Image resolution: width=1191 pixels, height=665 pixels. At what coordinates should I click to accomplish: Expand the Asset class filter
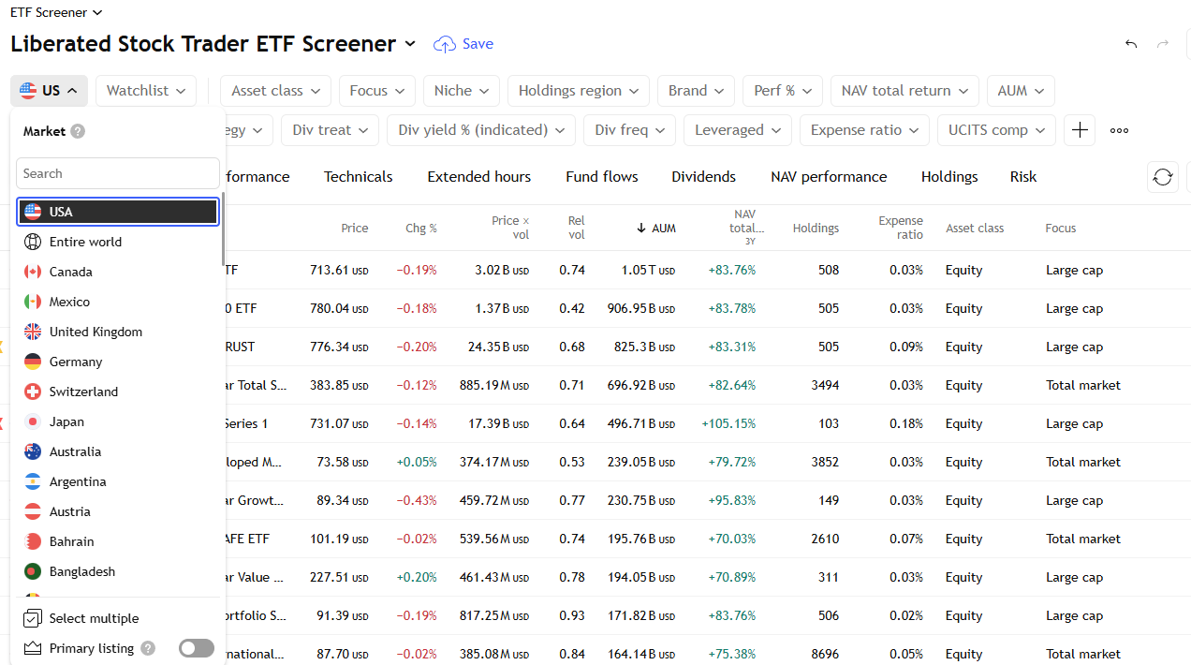275,91
